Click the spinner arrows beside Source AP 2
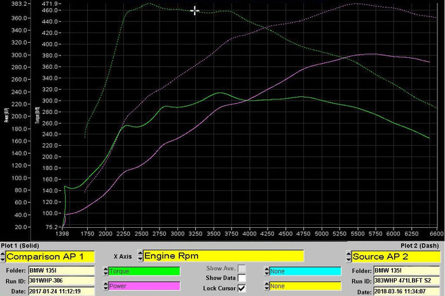 349,256
